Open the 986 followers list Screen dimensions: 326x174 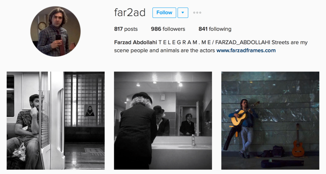point(168,29)
